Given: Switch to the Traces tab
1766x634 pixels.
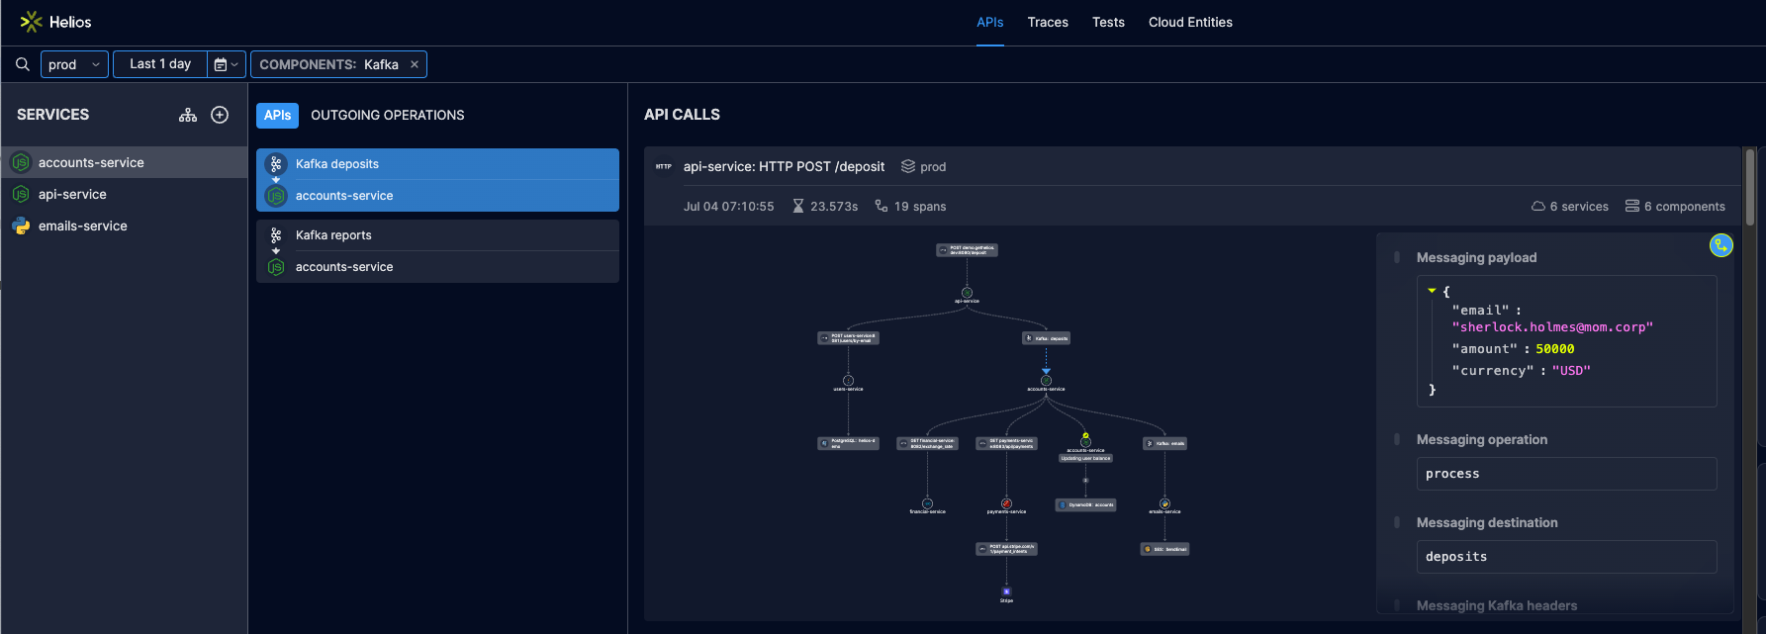Looking at the screenshot, I should click(1048, 22).
